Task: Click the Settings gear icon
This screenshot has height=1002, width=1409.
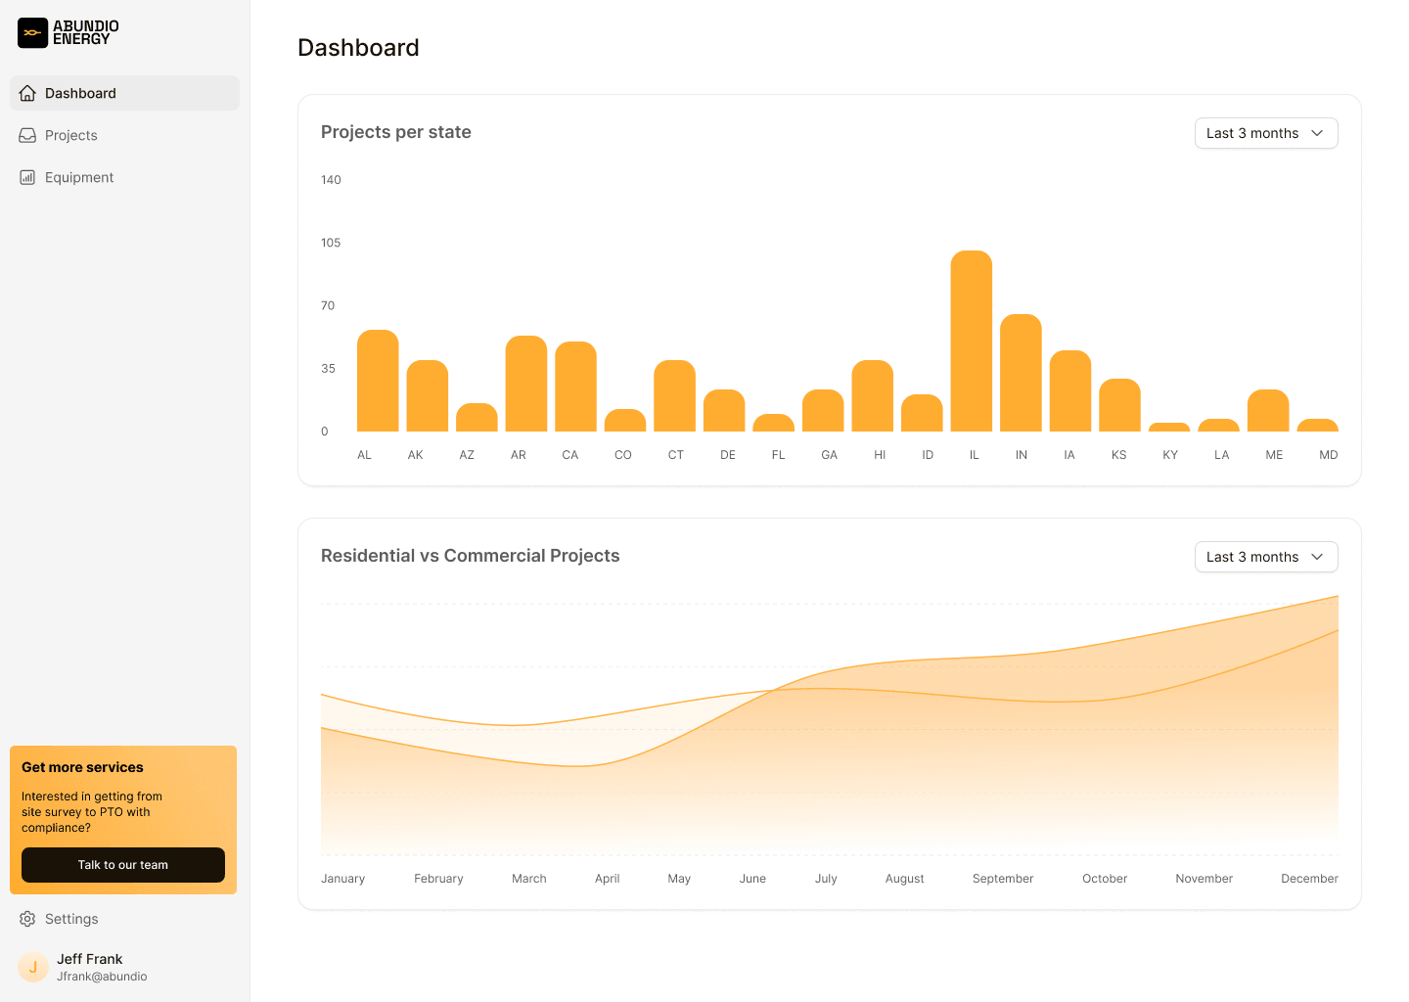Action: (x=27, y=919)
